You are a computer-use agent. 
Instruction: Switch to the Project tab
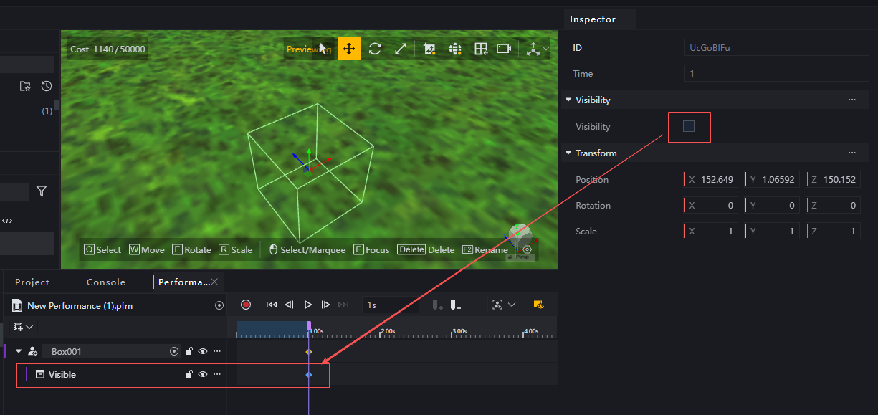click(x=32, y=282)
